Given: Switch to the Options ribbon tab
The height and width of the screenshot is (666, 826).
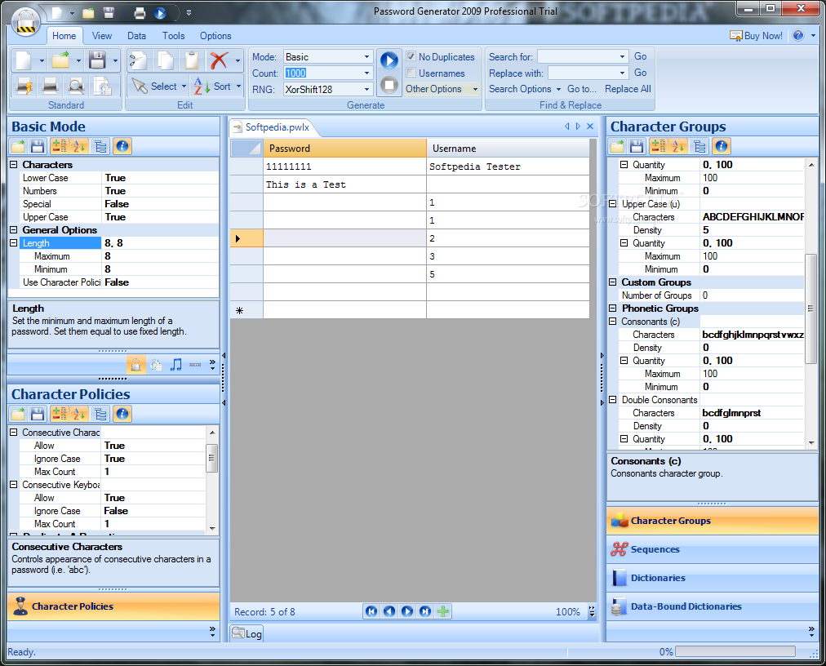Looking at the screenshot, I should [215, 36].
